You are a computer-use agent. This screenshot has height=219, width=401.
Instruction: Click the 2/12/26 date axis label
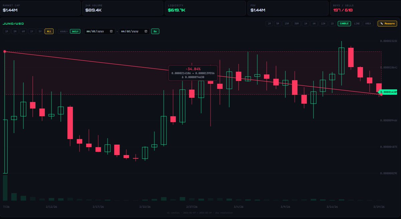pyautogui.click(x=51, y=207)
